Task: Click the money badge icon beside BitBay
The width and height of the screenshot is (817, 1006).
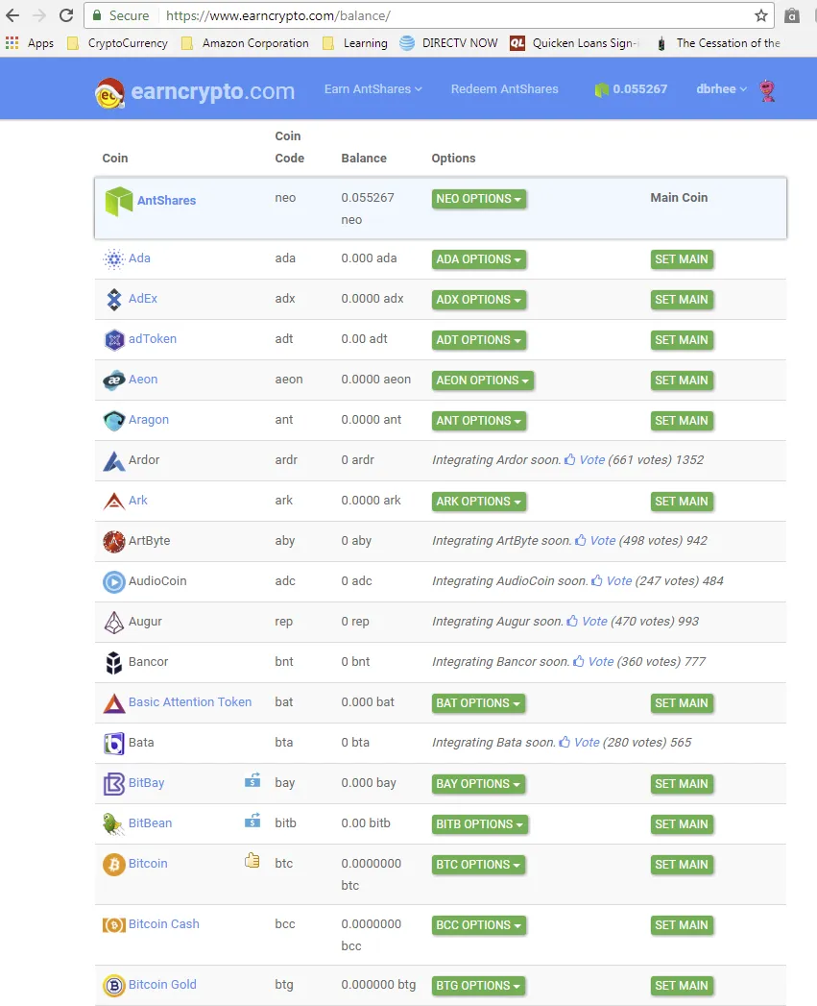Action: [x=252, y=780]
